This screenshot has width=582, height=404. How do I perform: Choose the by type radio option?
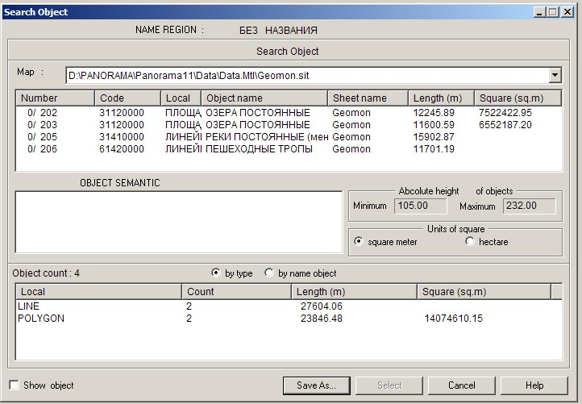pos(216,273)
